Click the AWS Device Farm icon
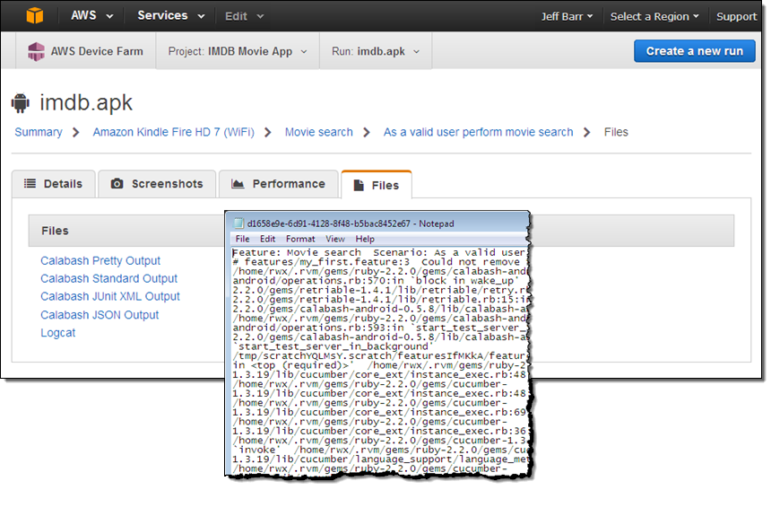 pyautogui.click(x=36, y=51)
